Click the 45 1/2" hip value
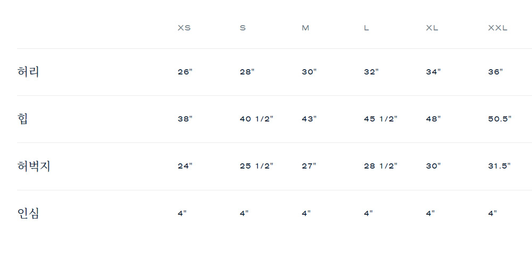 pos(380,119)
